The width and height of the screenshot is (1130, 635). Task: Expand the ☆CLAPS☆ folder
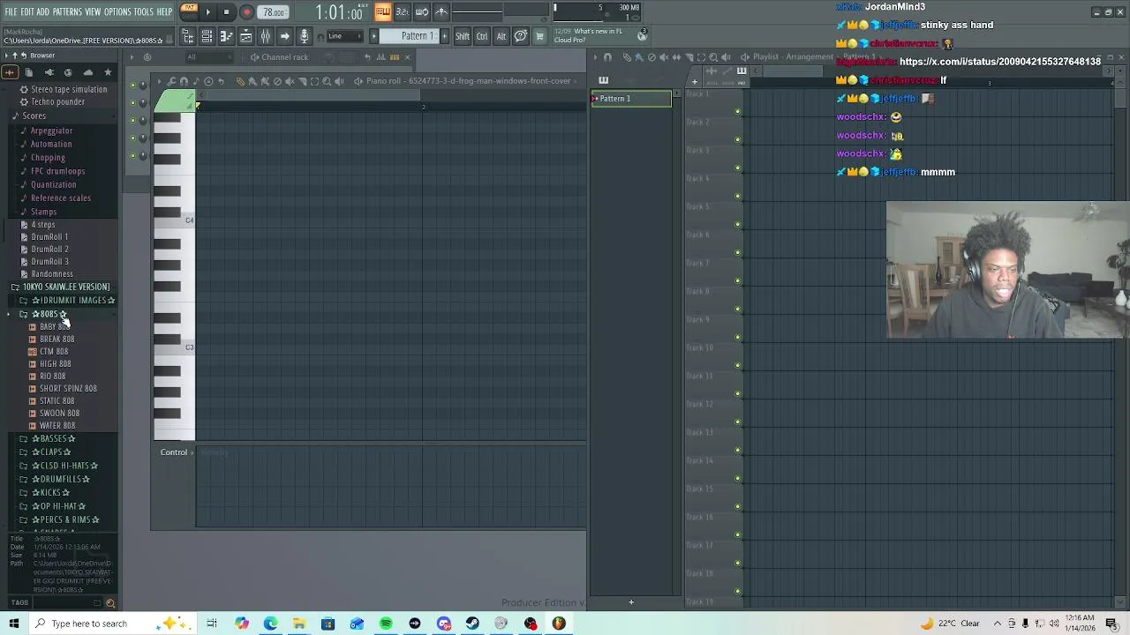coord(50,452)
